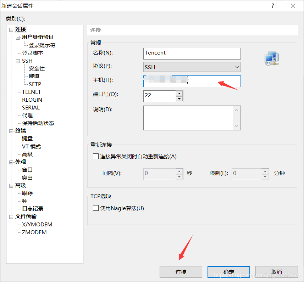Collapse the 高级 category tree node
This screenshot has height=282, width=304.
tap(11, 186)
